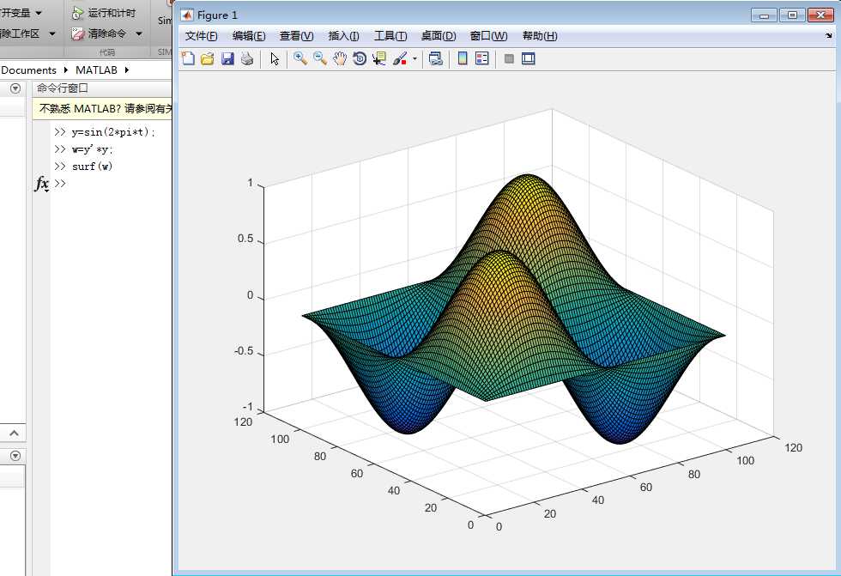Screen dimensions: 841x576
Task: Select the y=sin(2*pi*t); command line
Action: click(113, 132)
